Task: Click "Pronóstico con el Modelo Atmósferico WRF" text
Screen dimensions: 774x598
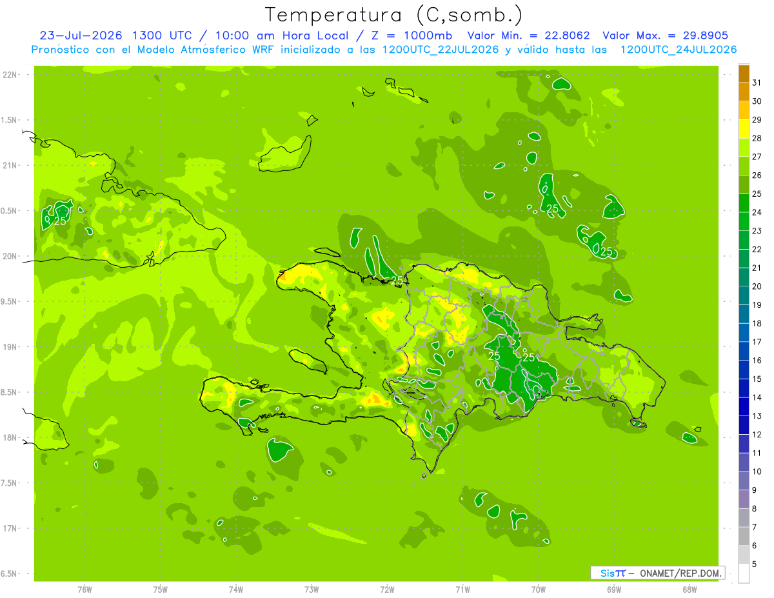Action: coord(154,50)
